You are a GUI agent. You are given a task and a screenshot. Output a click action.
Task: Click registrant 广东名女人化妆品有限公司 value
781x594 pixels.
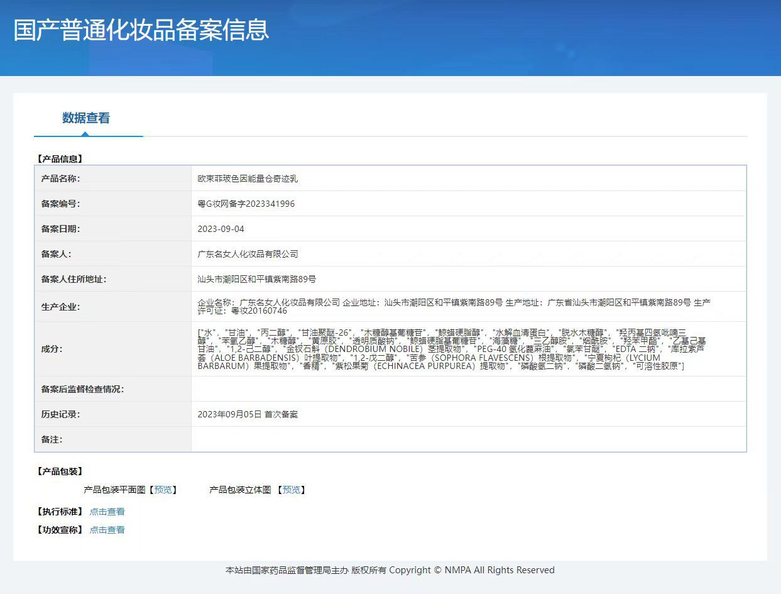point(248,254)
